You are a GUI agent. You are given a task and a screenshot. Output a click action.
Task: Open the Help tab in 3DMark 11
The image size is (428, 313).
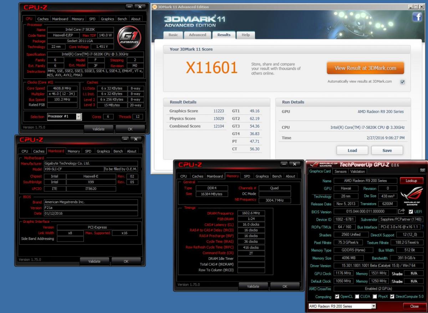(x=246, y=35)
